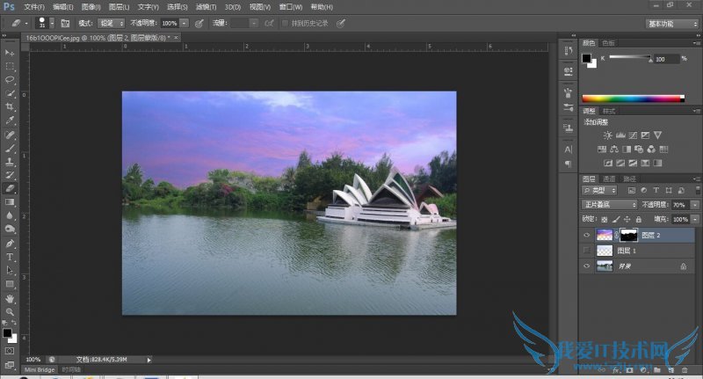Viewport: 703px width, 379px height.
Task: Select the Rectangular Marquee tool
Action: (x=11, y=66)
